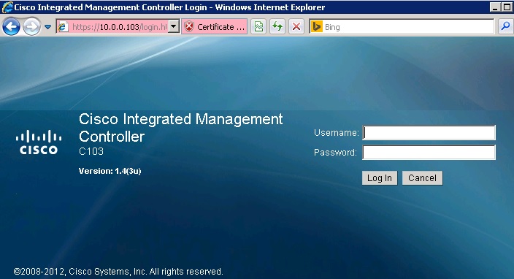
Task: Click the Username input field
Action: click(429, 133)
